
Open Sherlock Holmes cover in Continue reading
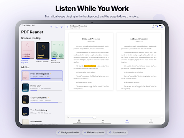point(43,51)
